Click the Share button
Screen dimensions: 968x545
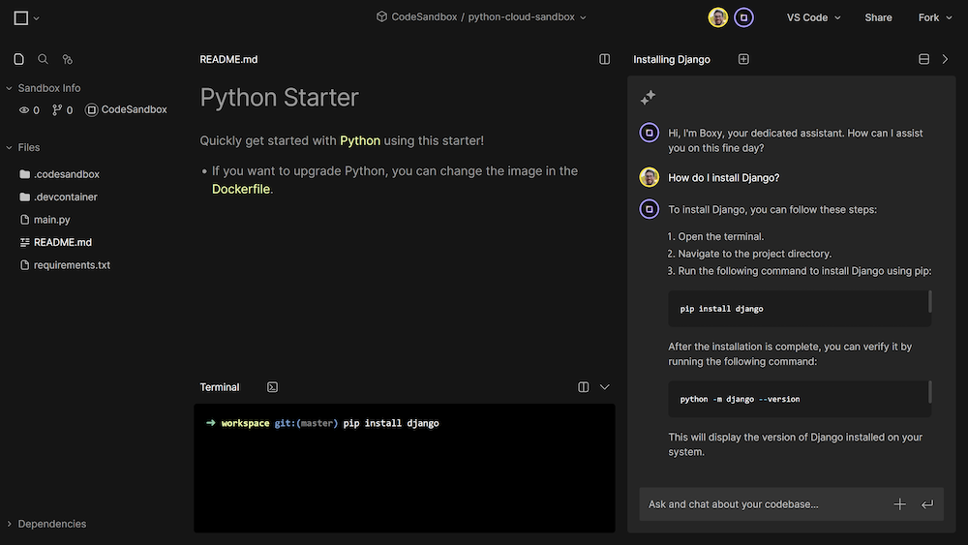pyautogui.click(x=878, y=17)
